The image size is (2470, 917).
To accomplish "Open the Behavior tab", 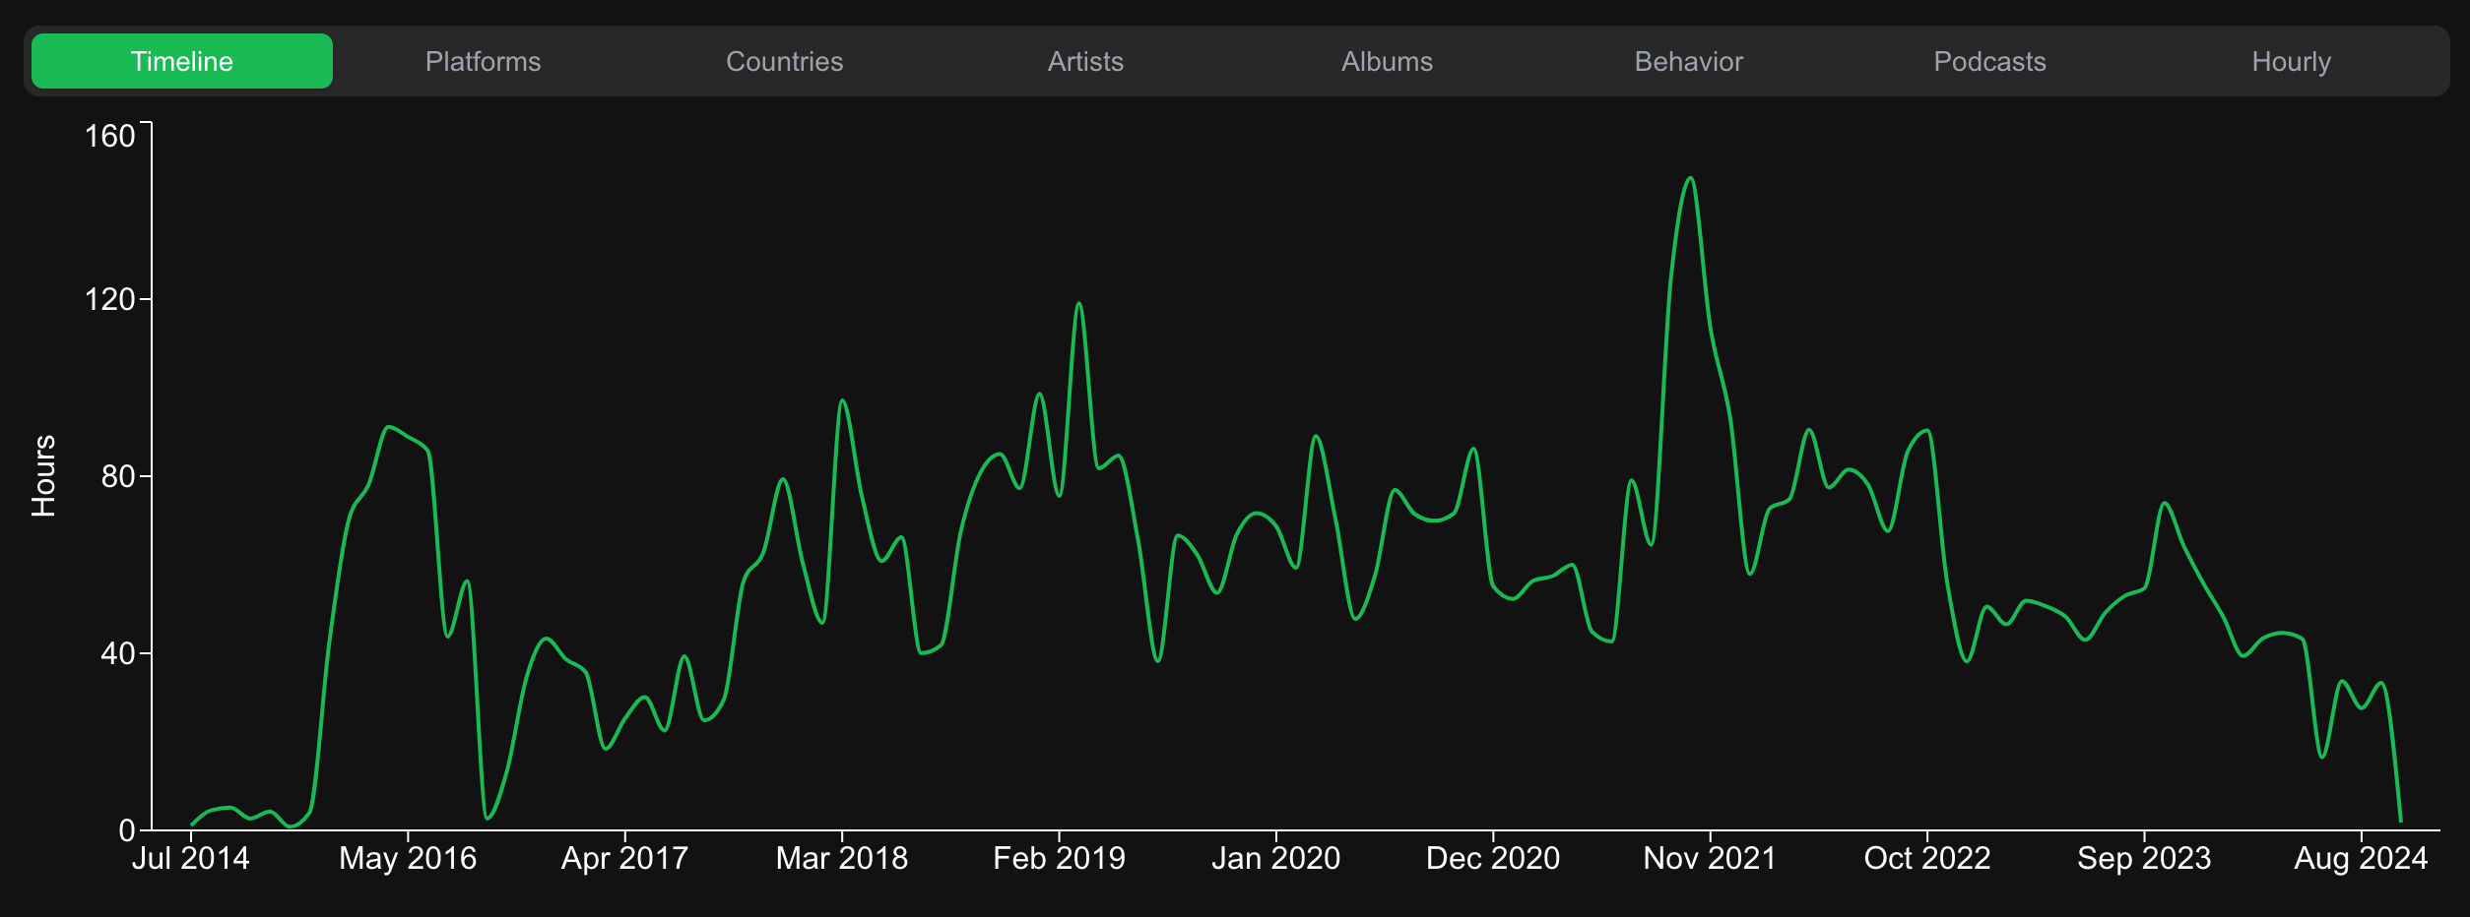I will click(x=1689, y=61).
